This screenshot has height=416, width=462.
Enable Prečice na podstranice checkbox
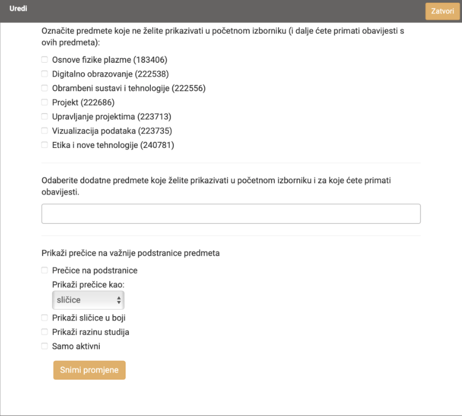tap(44, 270)
